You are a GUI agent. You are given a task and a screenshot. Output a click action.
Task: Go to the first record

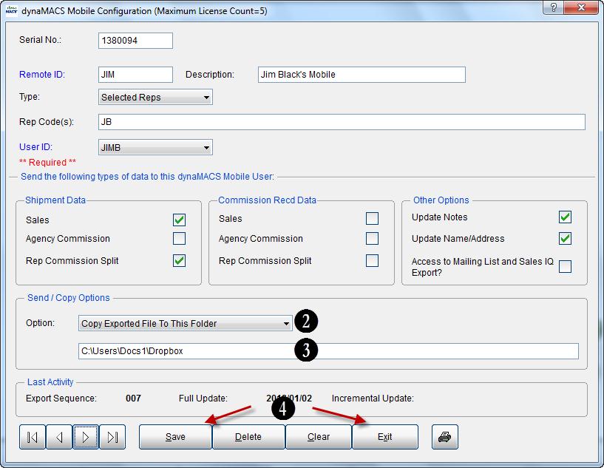(33, 437)
